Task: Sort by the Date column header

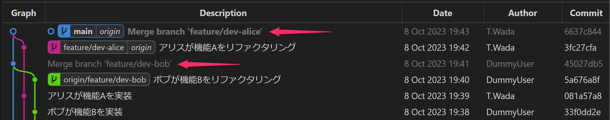Action: coord(443,13)
